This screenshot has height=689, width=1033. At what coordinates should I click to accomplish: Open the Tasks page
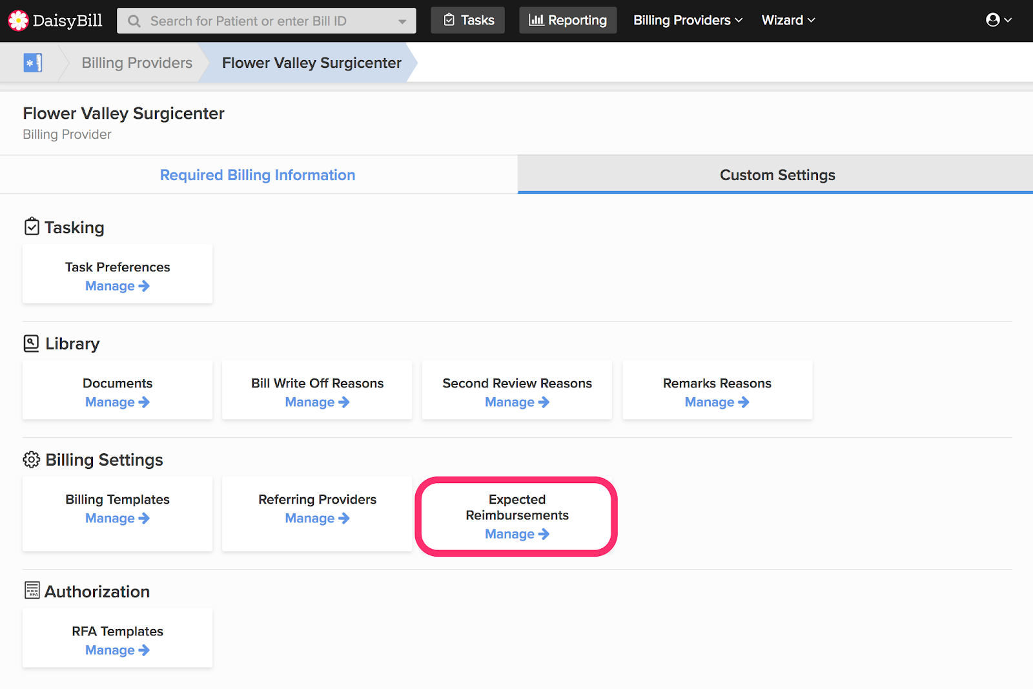click(468, 20)
